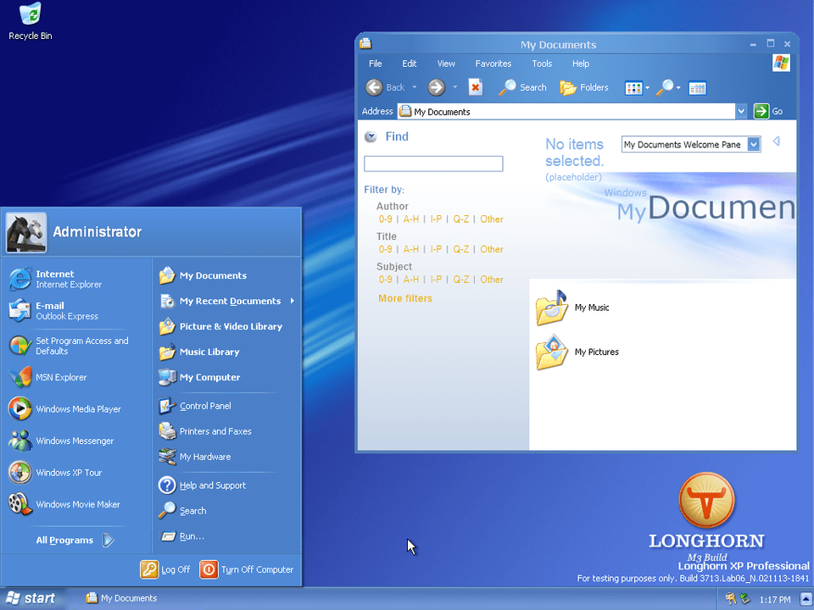The width and height of the screenshot is (814, 610).
Task: Filter authors by A-H
Action: 410,219
